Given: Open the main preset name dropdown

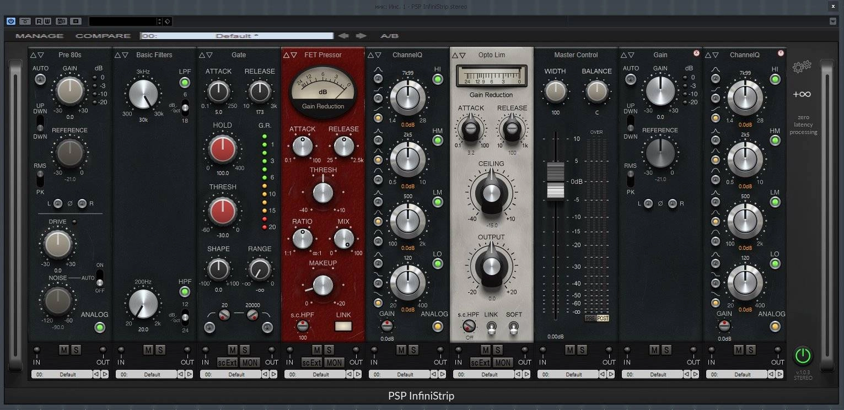Looking at the screenshot, I should pos(237,36).
